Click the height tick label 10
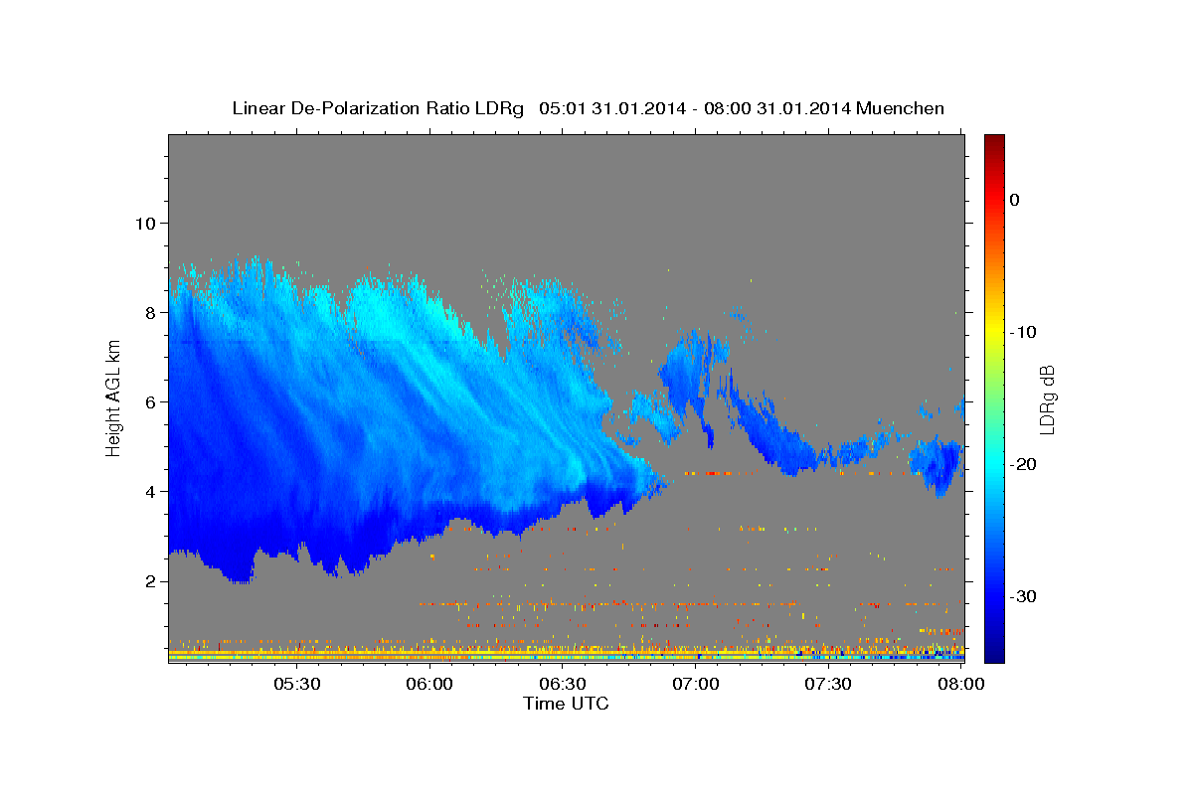The width and height of the screenshot is (1193, 795). (145, 223)
